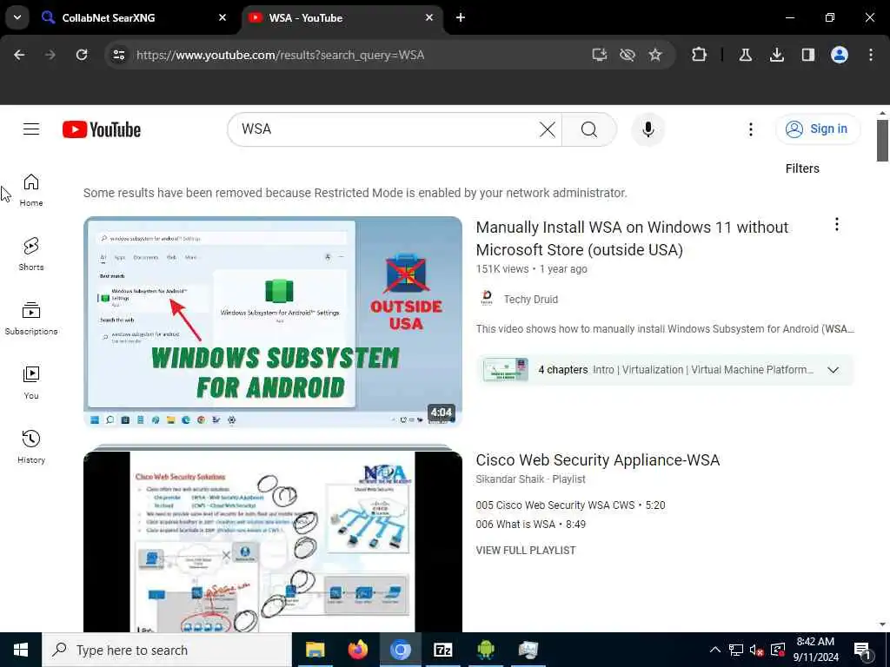Click the page vertical scrollbar thumb

pyautogui.click(x=882, y=141)
